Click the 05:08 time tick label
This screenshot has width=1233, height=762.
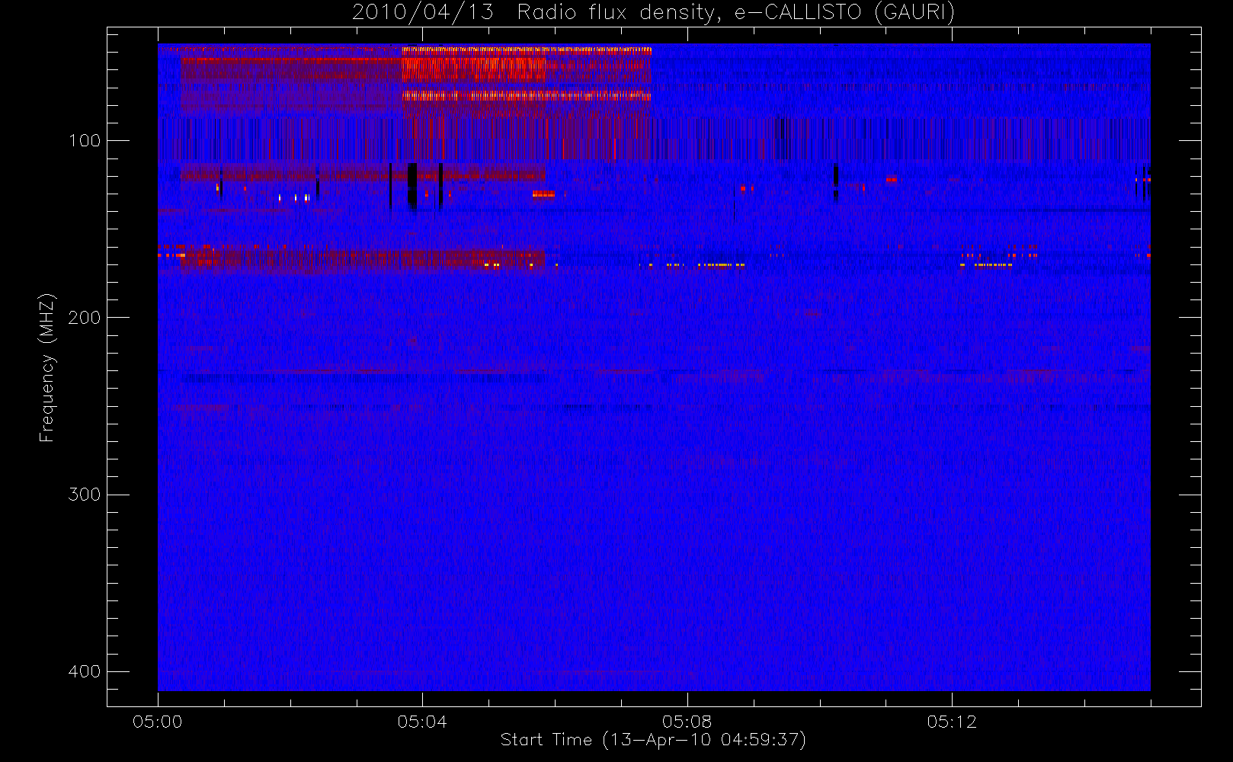(x=687, y=722)
